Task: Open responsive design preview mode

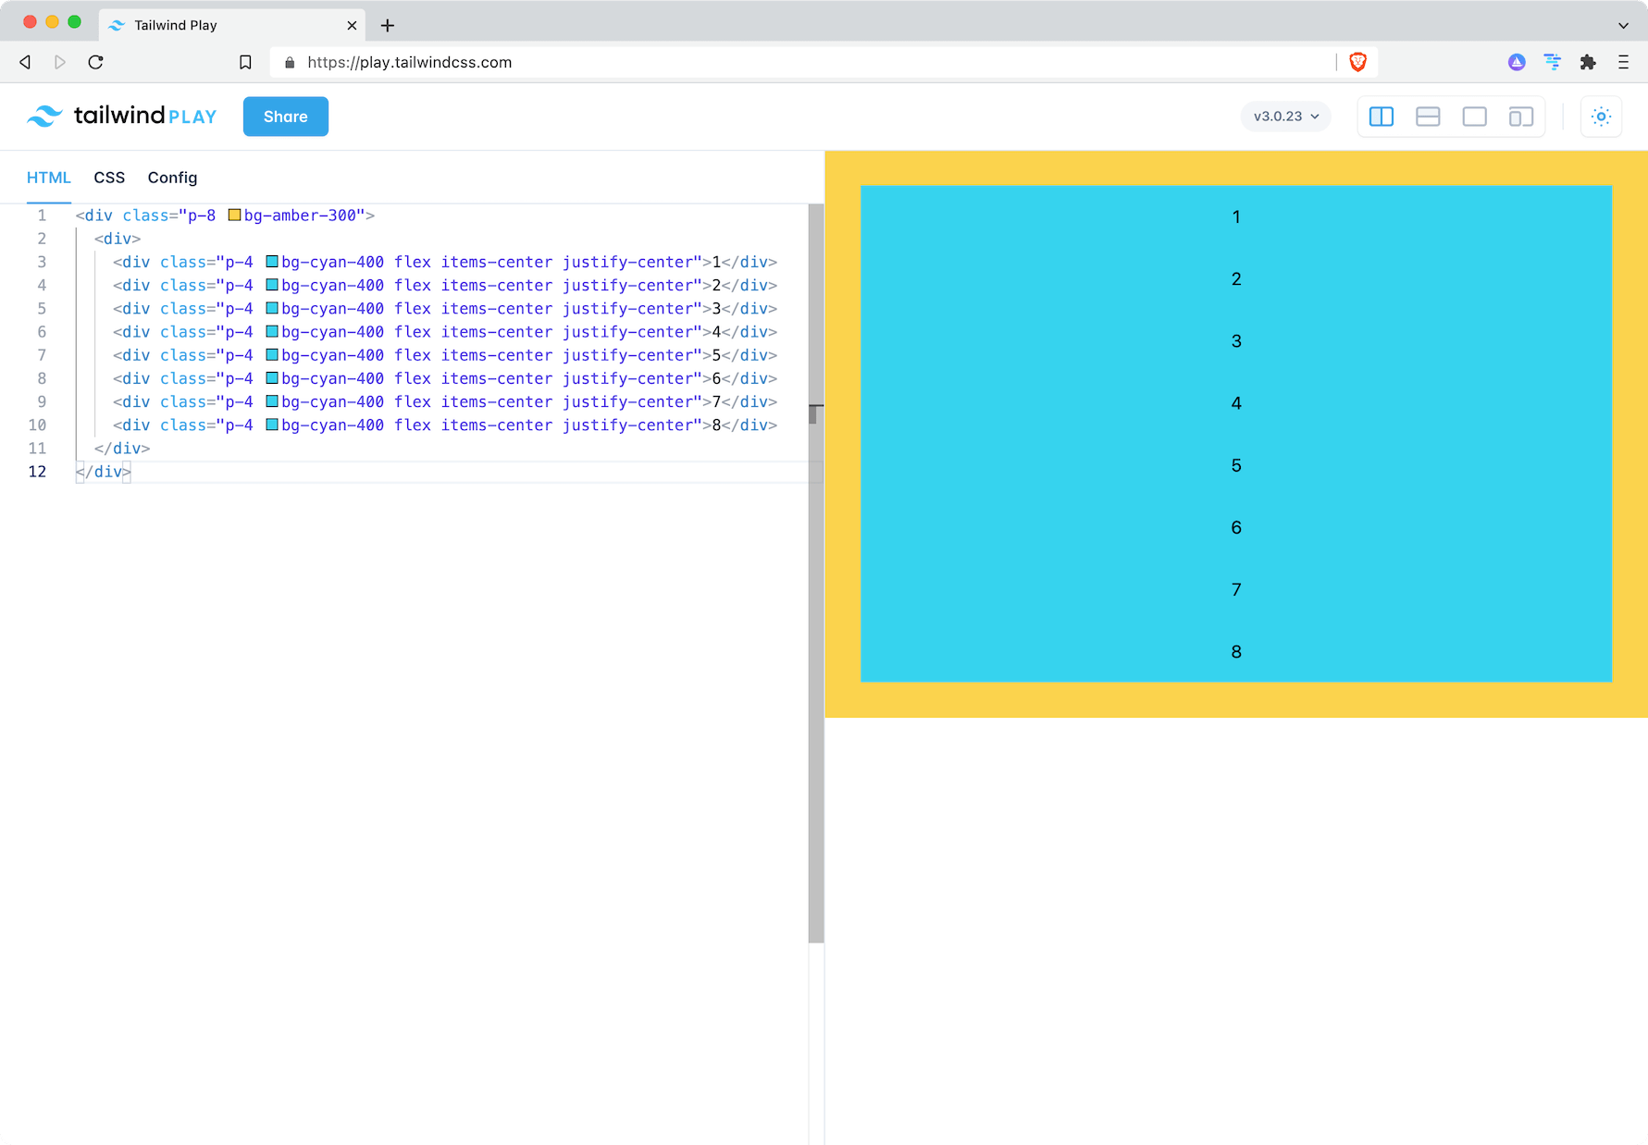Action: click(x=1521, y=117)
